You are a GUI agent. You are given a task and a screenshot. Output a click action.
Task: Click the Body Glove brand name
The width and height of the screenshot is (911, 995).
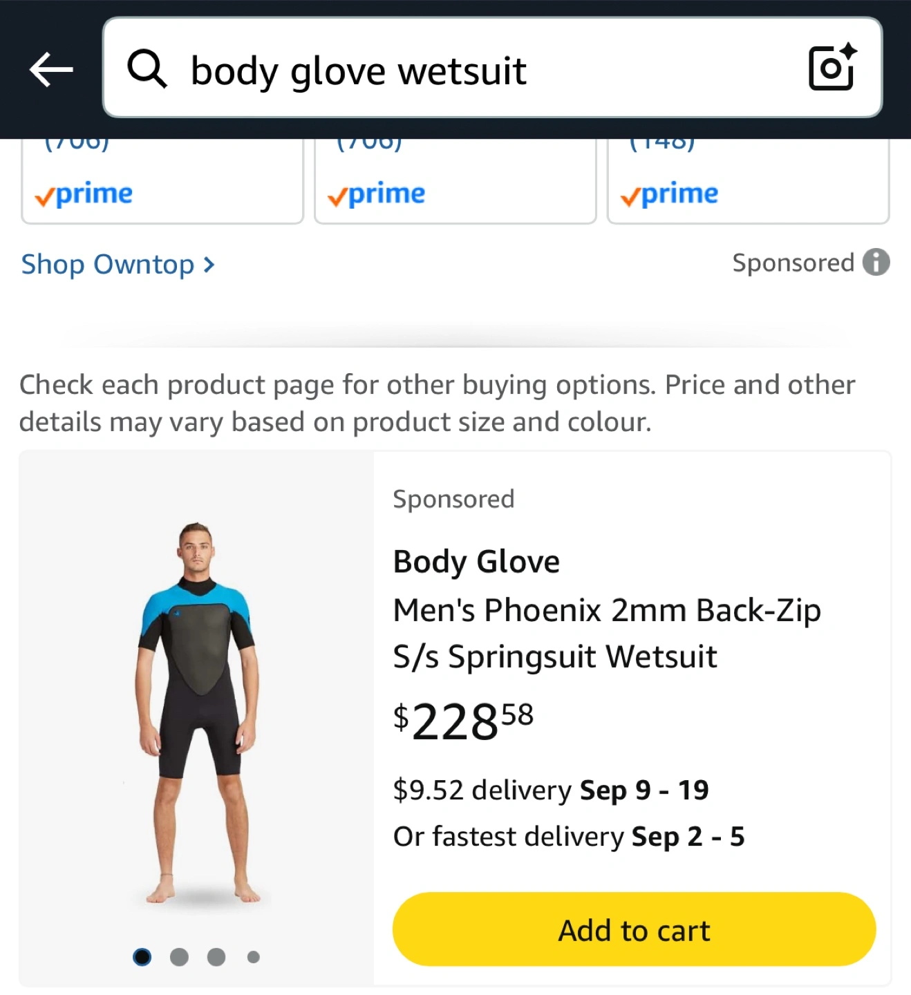(x=476, y=561)
